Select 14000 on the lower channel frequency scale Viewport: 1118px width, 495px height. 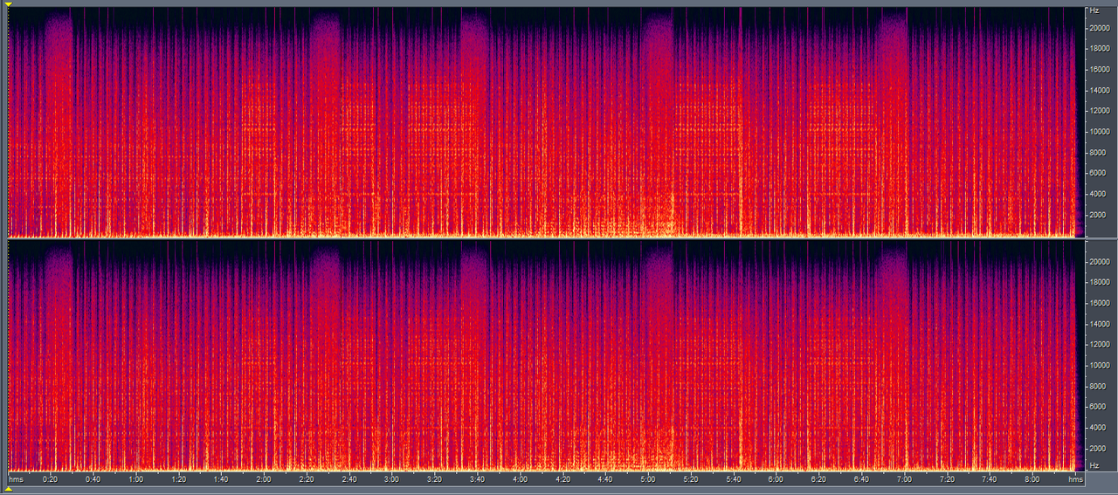[x=1099, y=324]
